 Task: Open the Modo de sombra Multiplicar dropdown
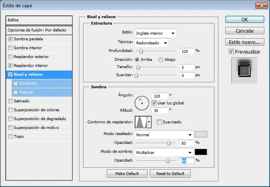[164, 152]
